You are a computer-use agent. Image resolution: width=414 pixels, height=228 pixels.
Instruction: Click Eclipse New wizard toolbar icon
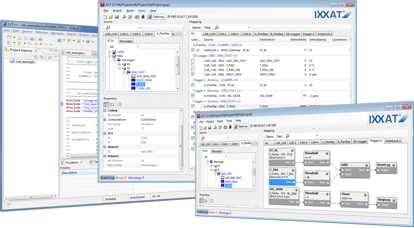pos(9,37)
